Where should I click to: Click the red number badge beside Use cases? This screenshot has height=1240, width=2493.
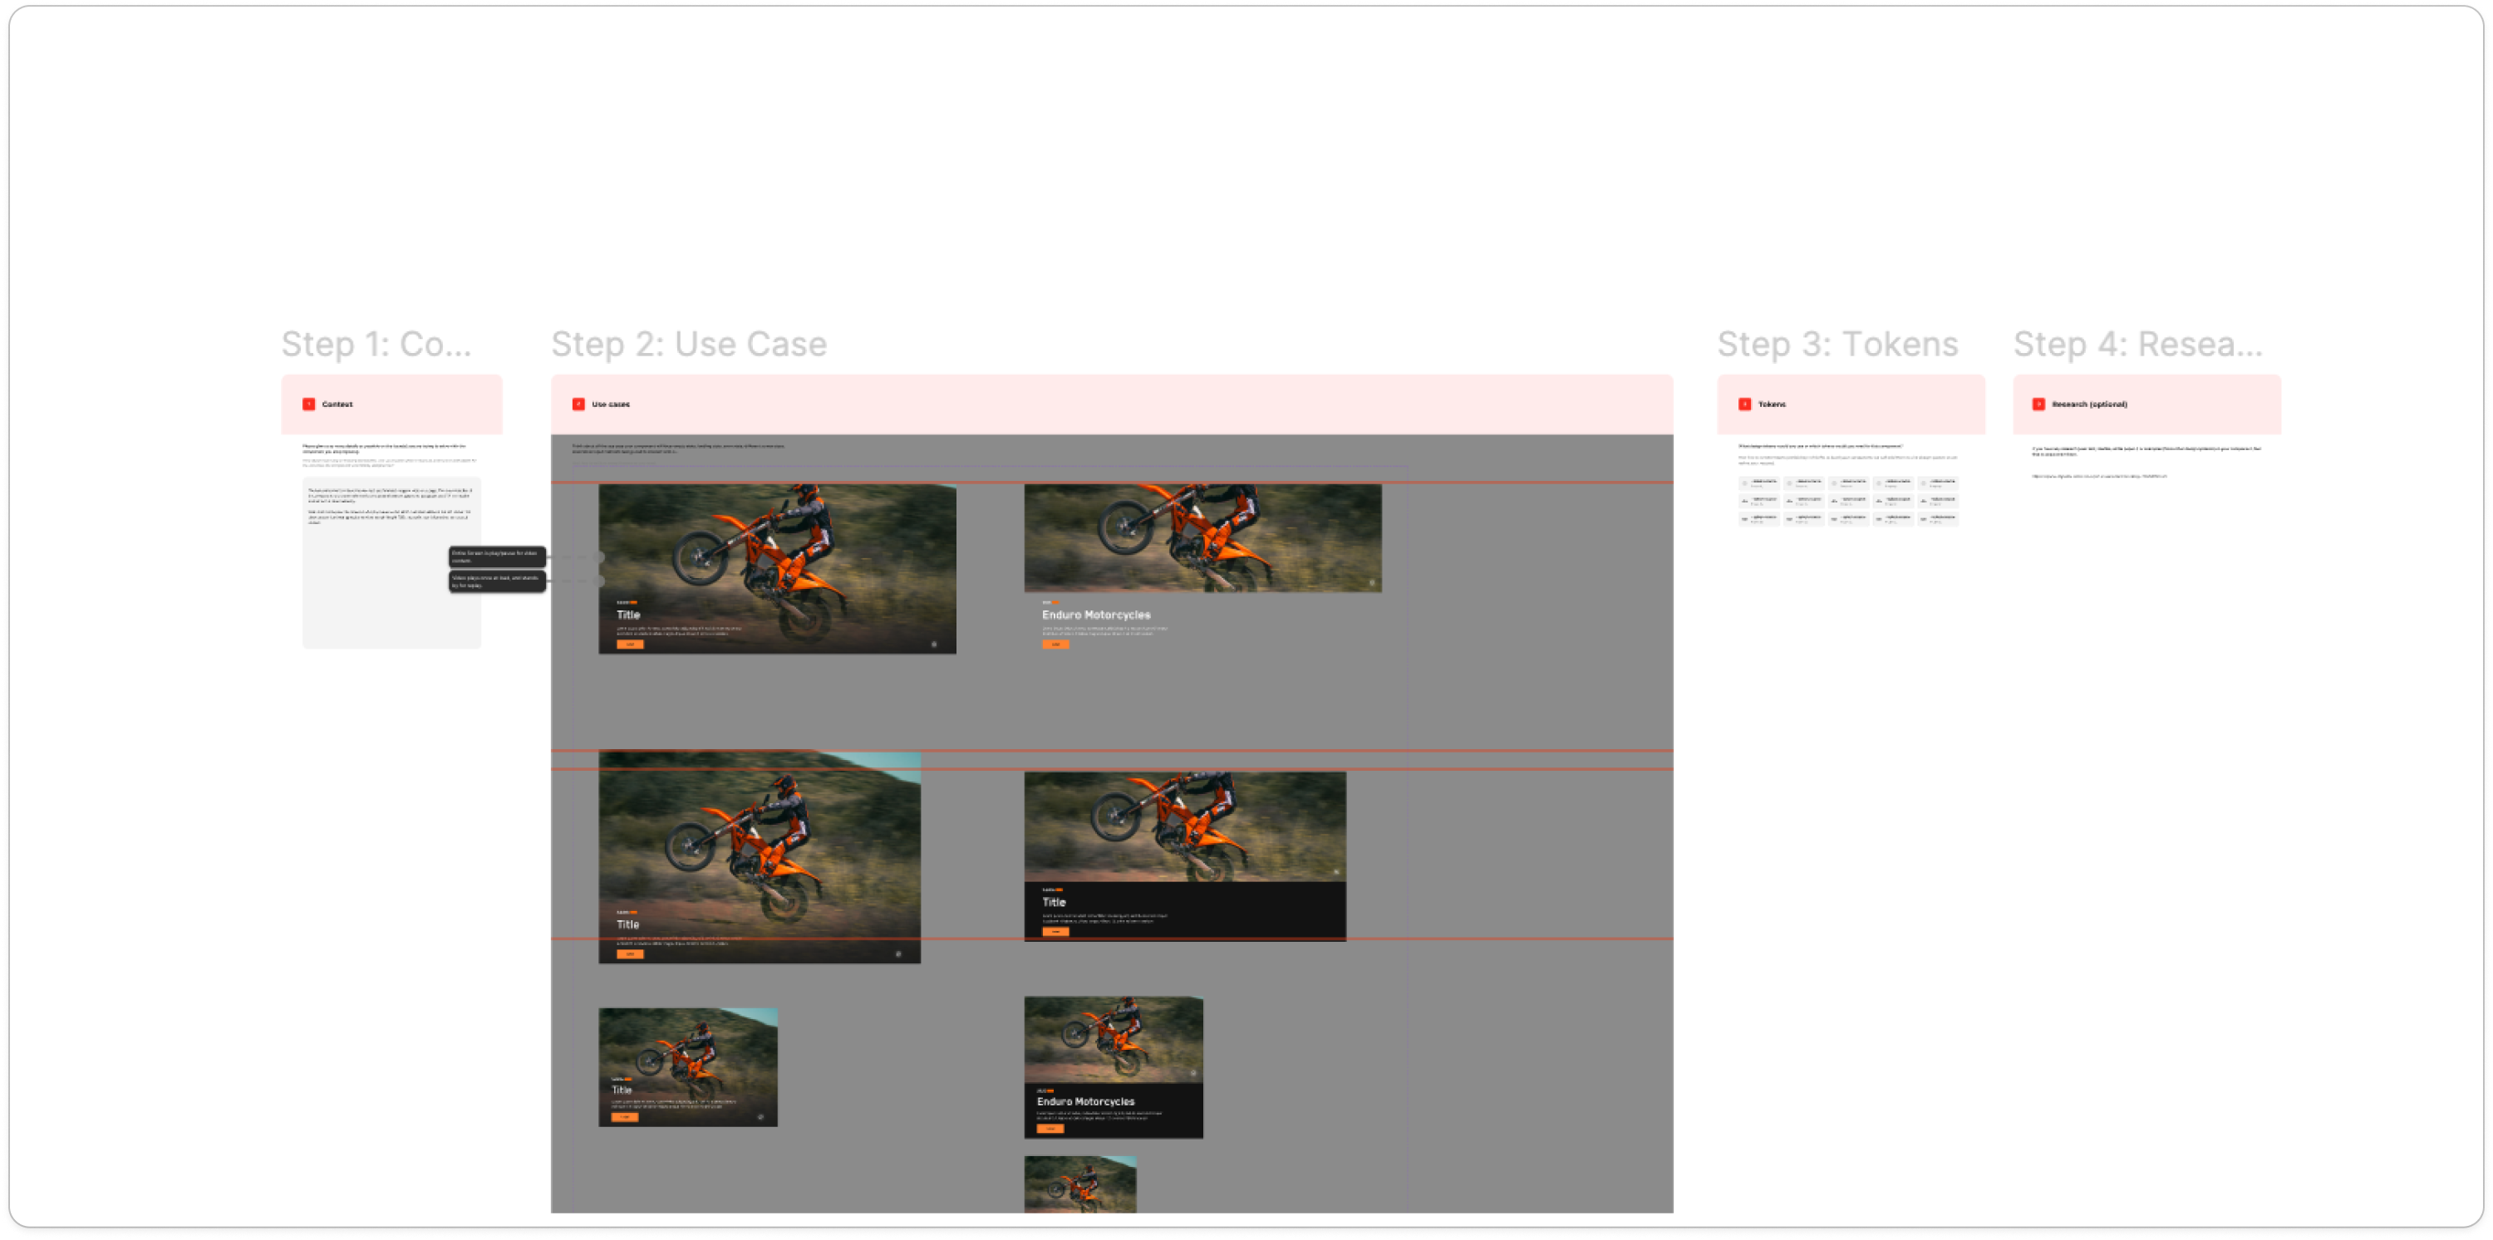pyautogui.click(x=578, y=404)
